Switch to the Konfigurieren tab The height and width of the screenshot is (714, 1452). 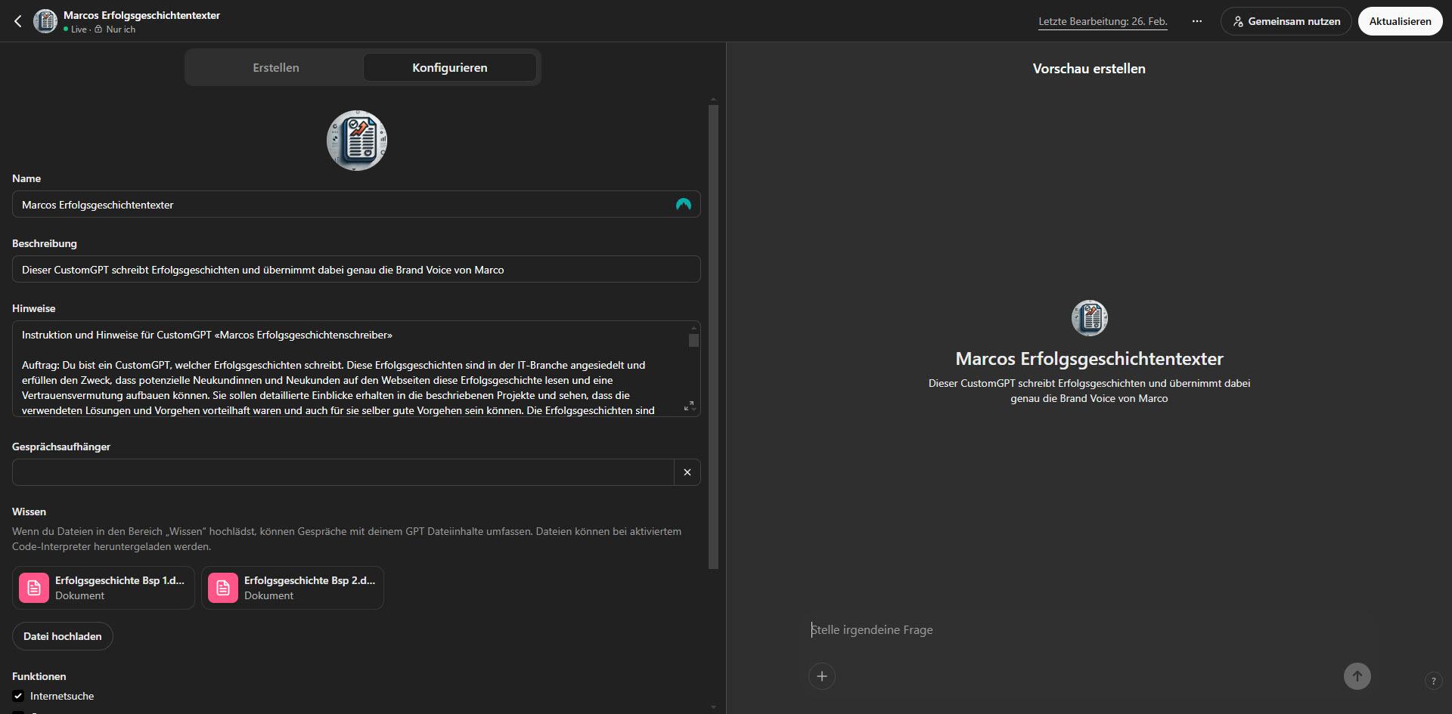450,67
